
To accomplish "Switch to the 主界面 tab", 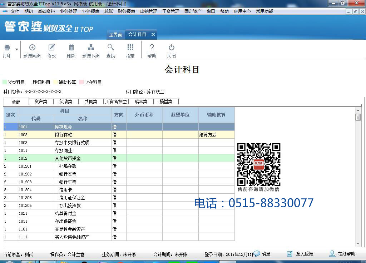I will click(x=116, y=35).
